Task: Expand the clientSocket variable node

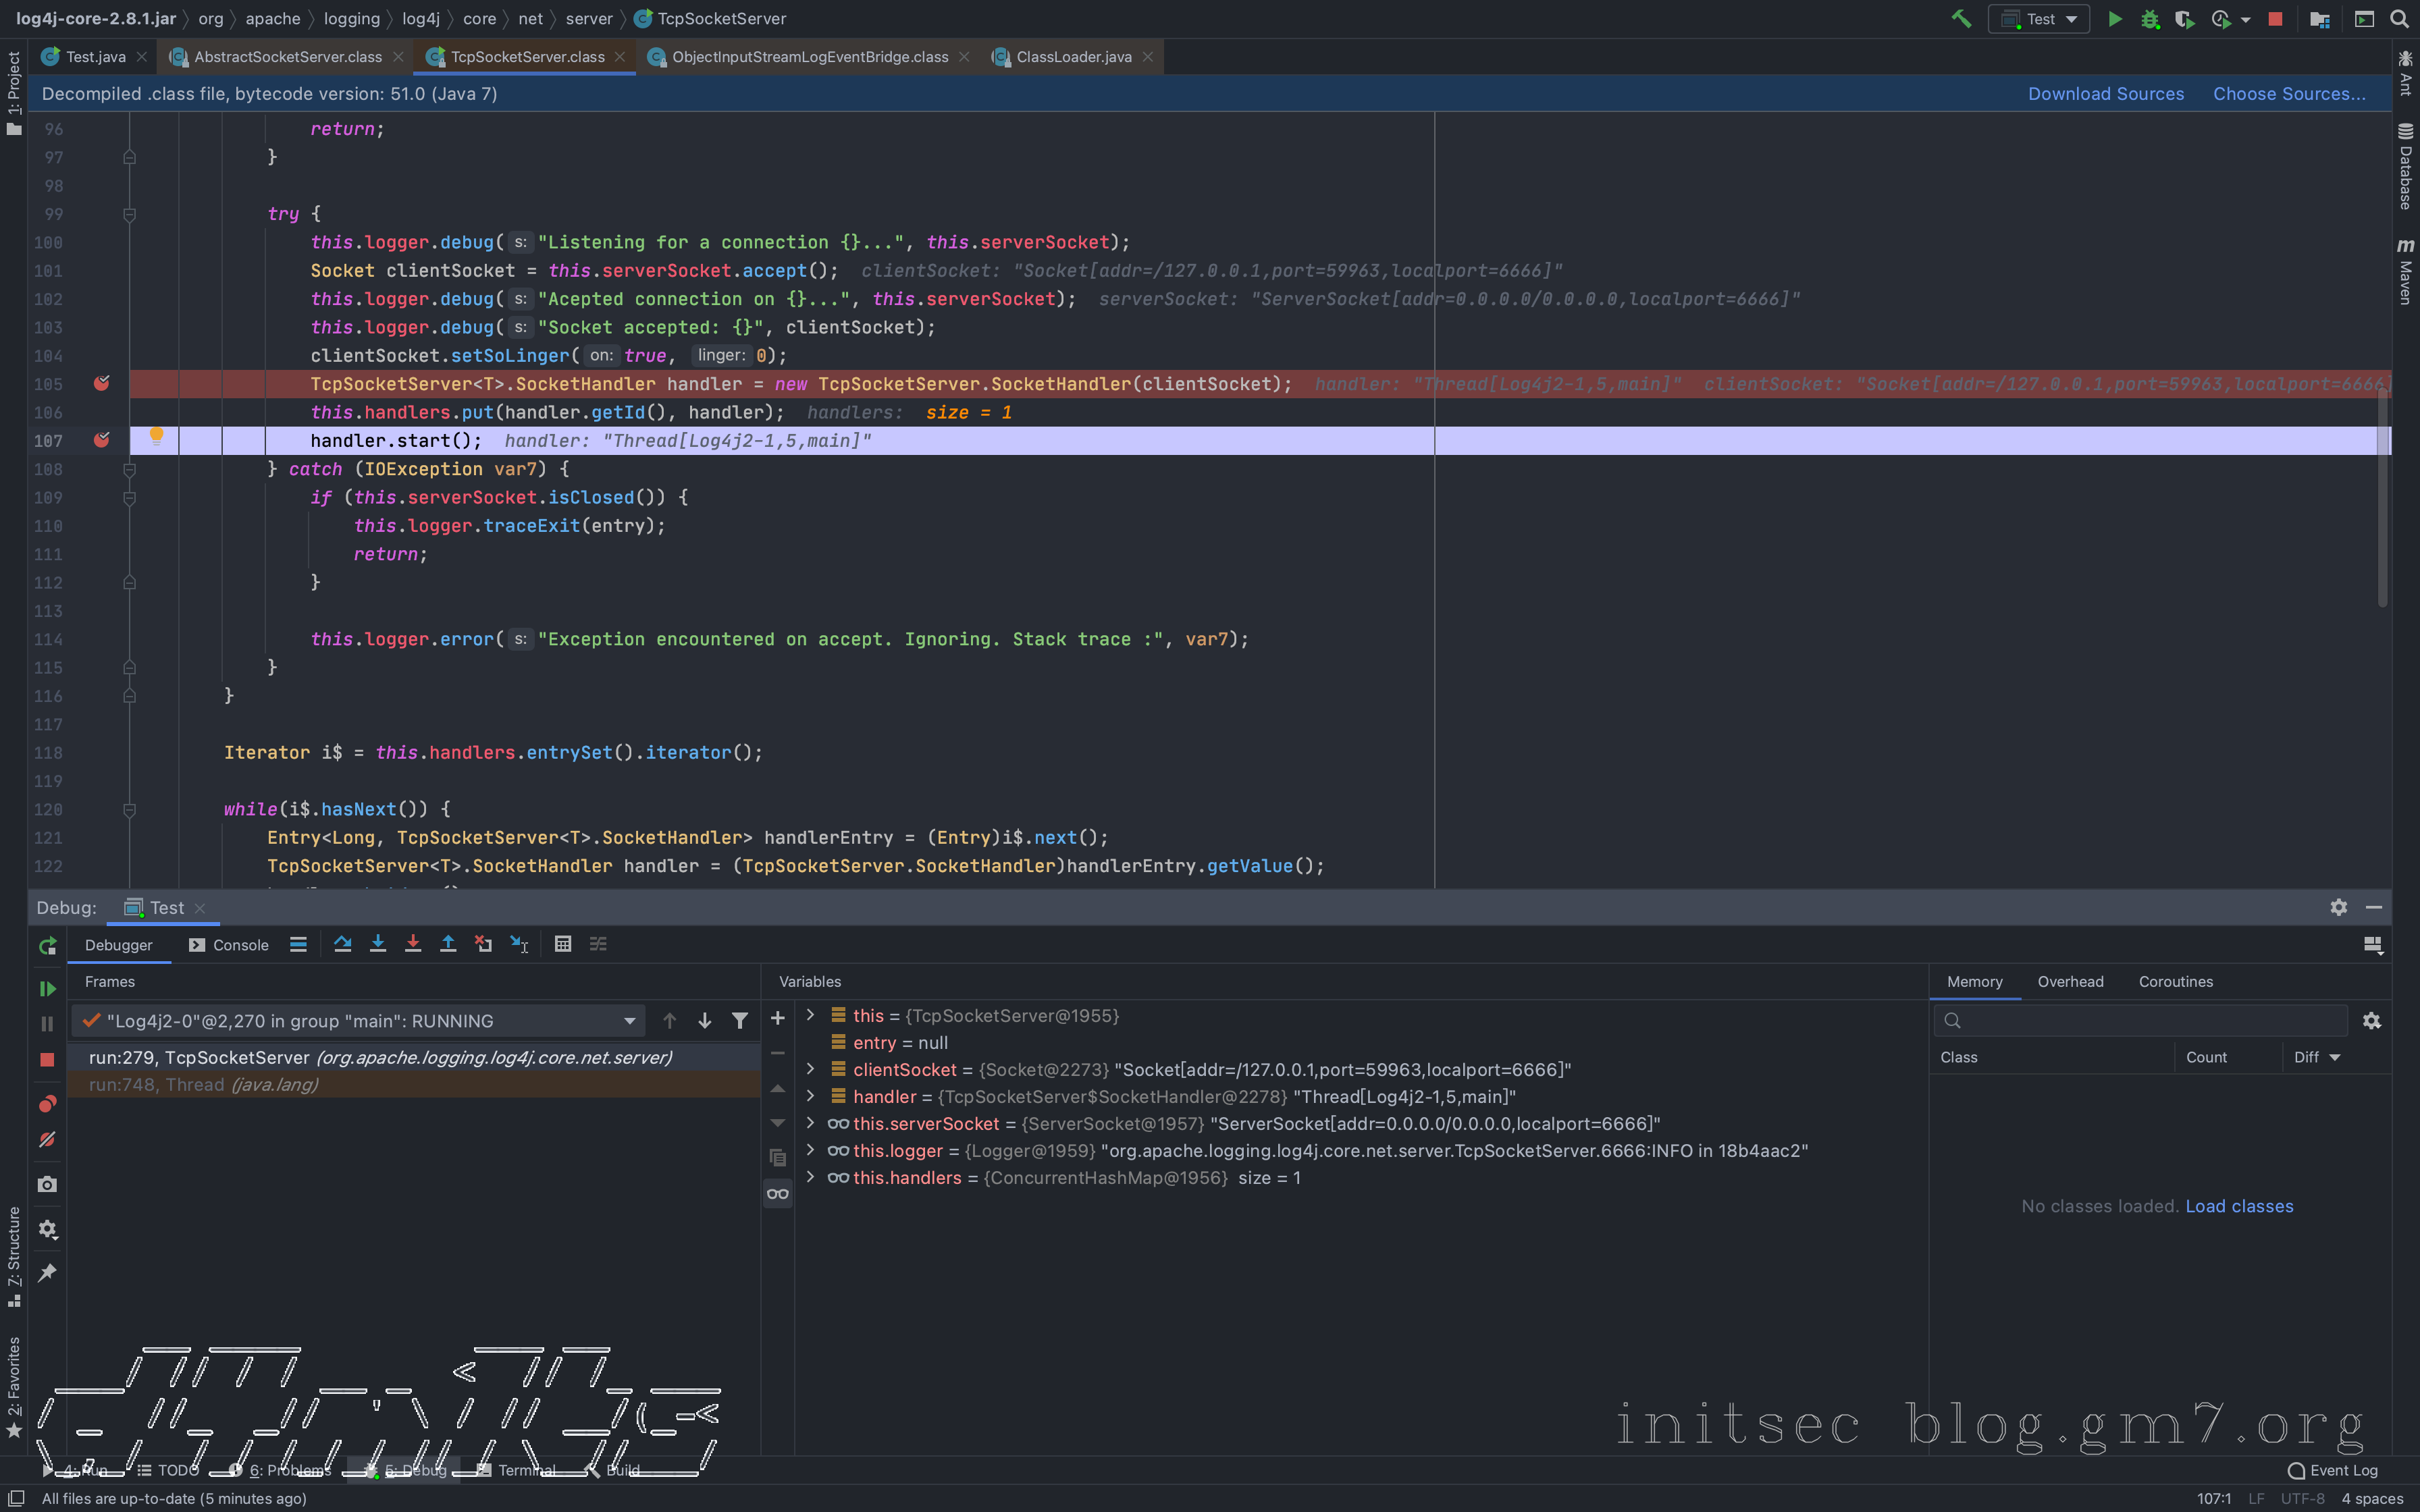Action: click(811, 1069)
